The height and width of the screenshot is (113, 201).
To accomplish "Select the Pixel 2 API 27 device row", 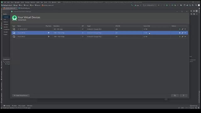I will pos(100,36).
